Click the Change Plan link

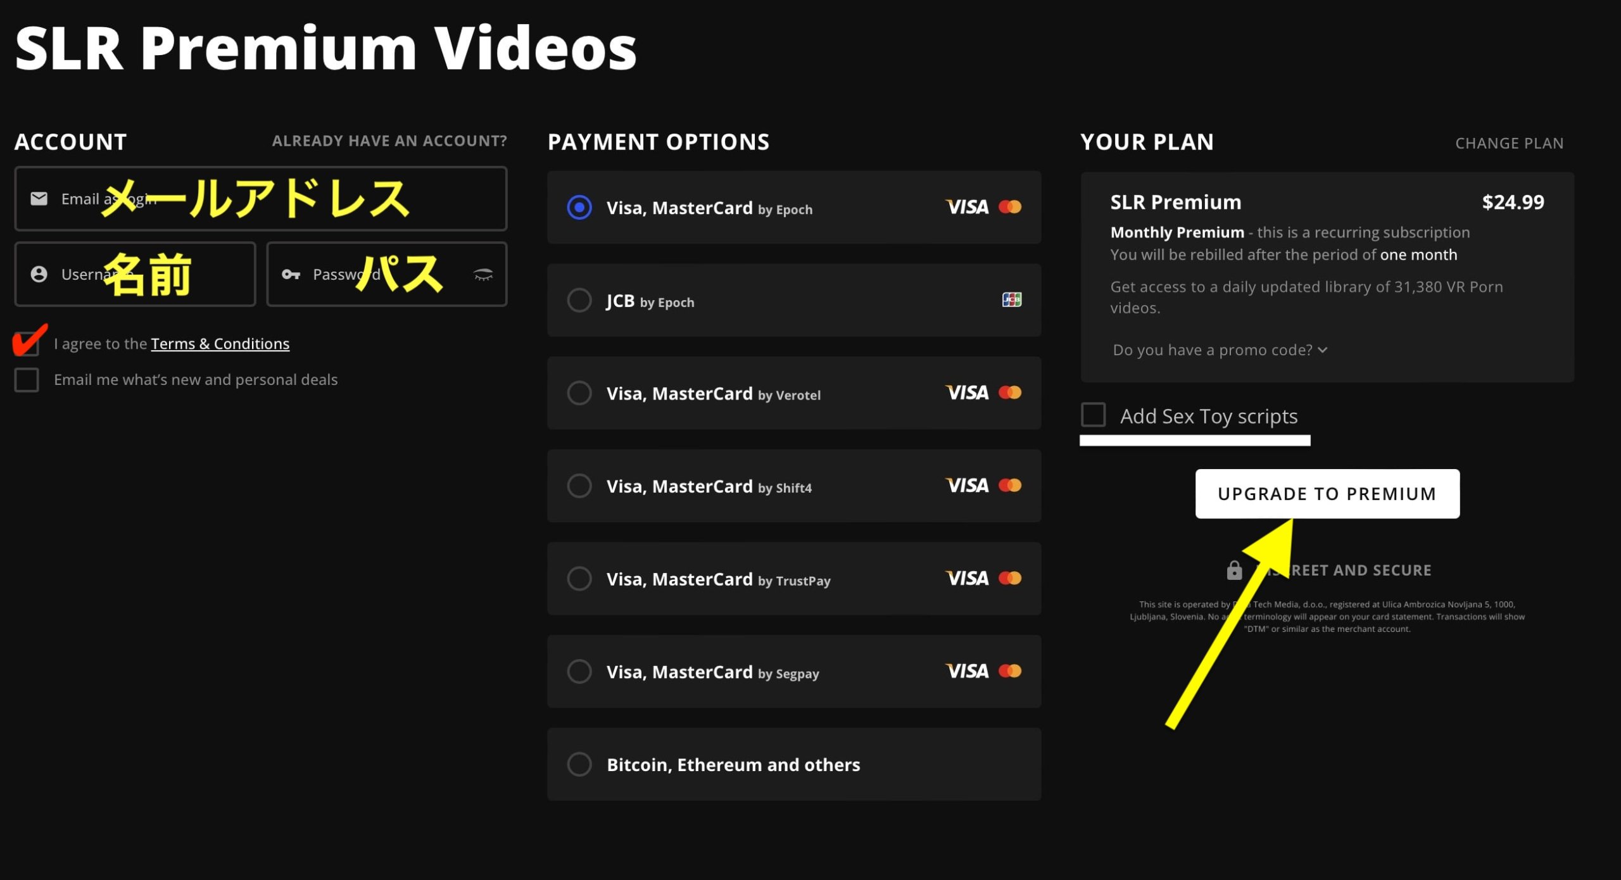pos(1509,143)
